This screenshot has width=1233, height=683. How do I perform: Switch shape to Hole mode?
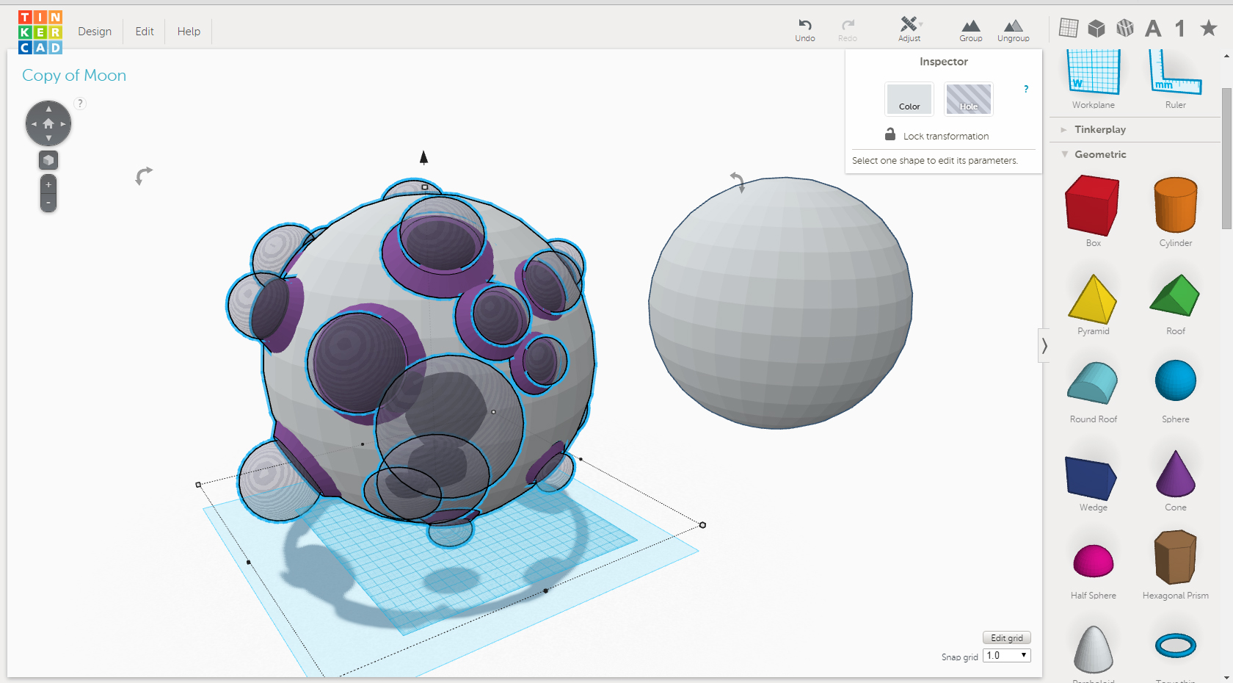pyautogui.click(x=969, y=98)
